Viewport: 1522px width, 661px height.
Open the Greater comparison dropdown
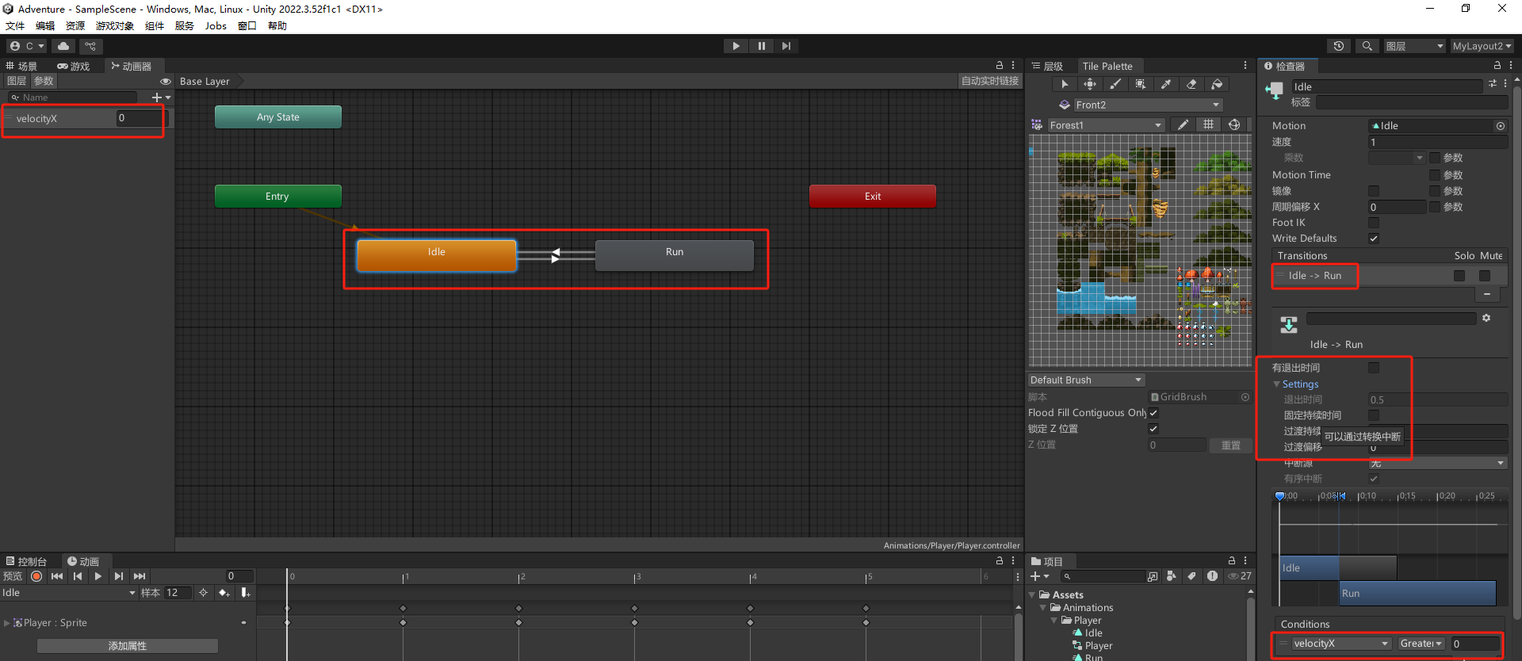(x=1421, y=644)
